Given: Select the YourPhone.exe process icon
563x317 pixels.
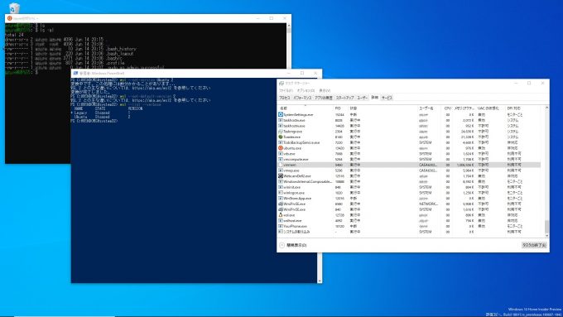Looking at the screenshot, I should (x=281, y=226).
